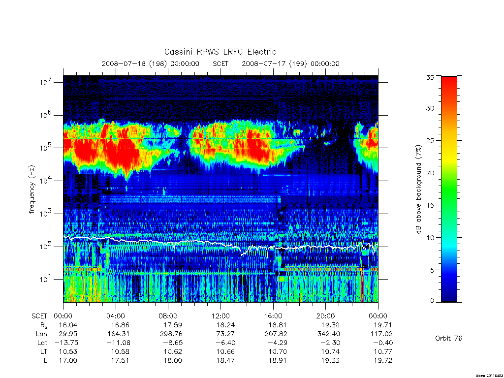Click the 10^7 frequency axis label

(46, 82)
